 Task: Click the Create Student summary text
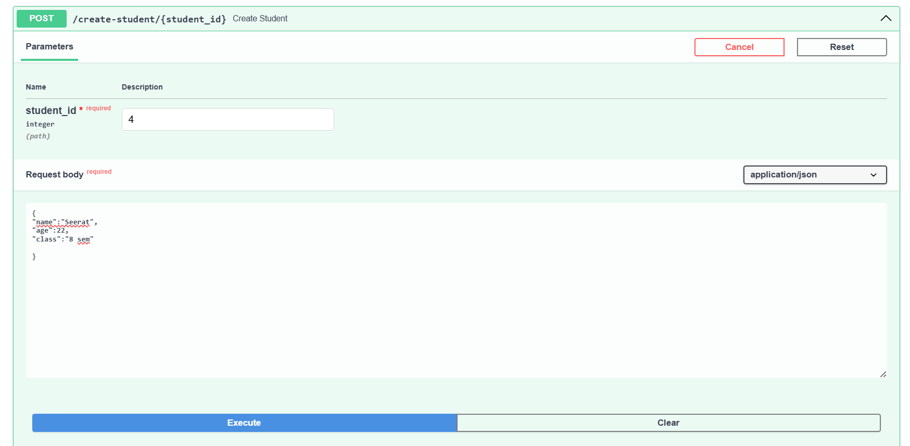point(260,19)
